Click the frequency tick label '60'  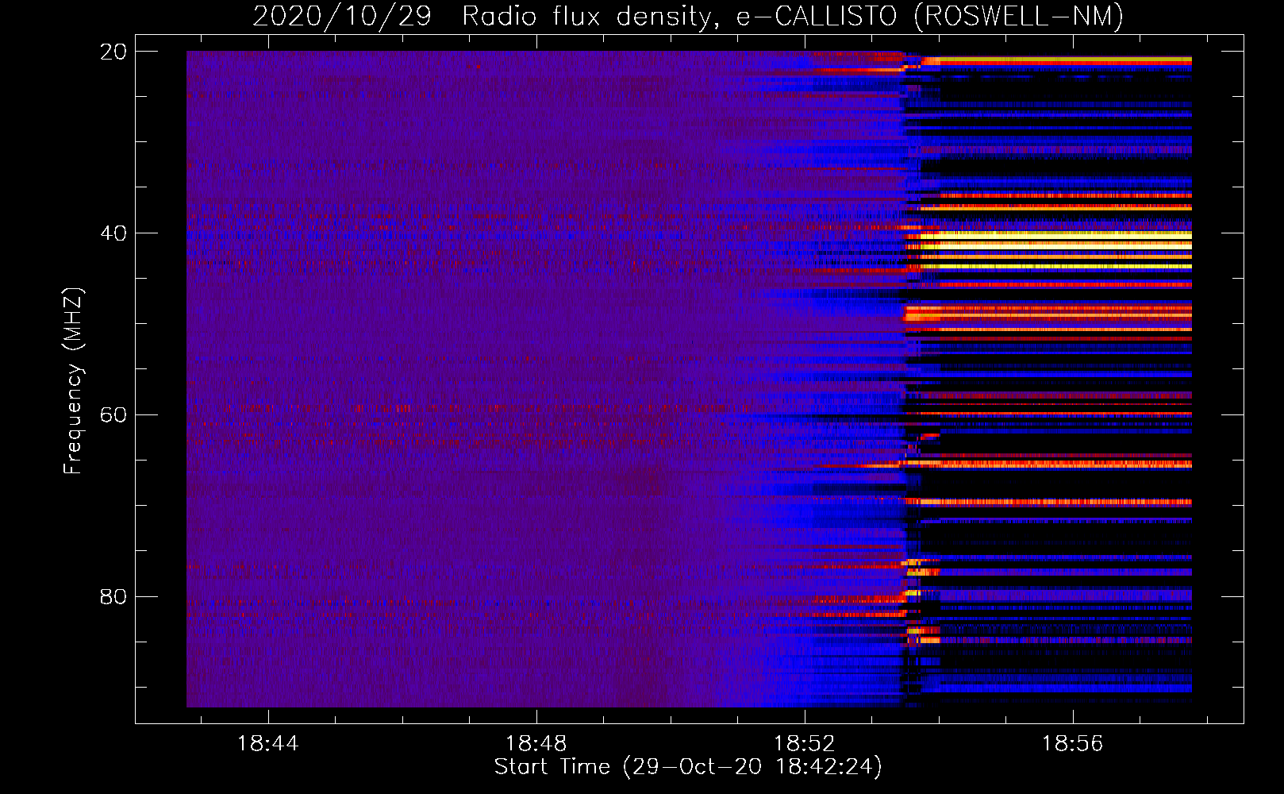point(113,415)
